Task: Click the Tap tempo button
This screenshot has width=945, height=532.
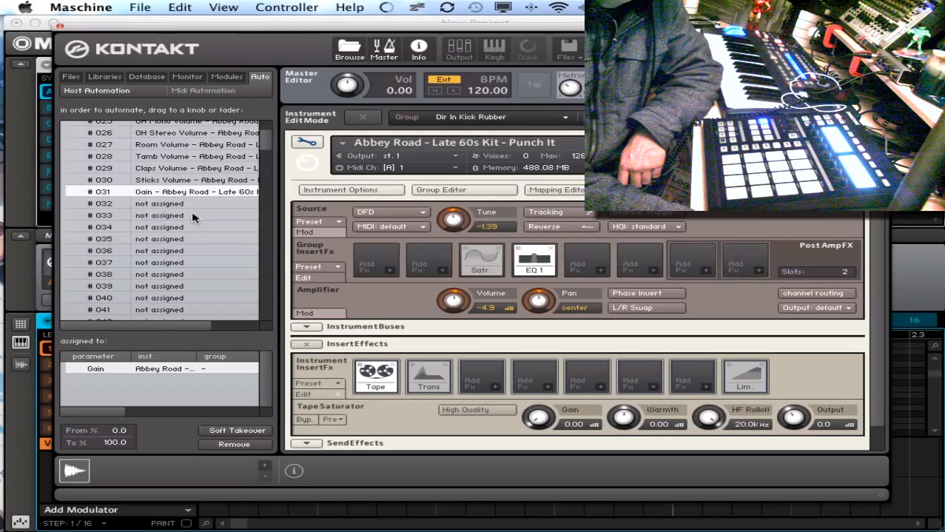Action: (534, 85)
